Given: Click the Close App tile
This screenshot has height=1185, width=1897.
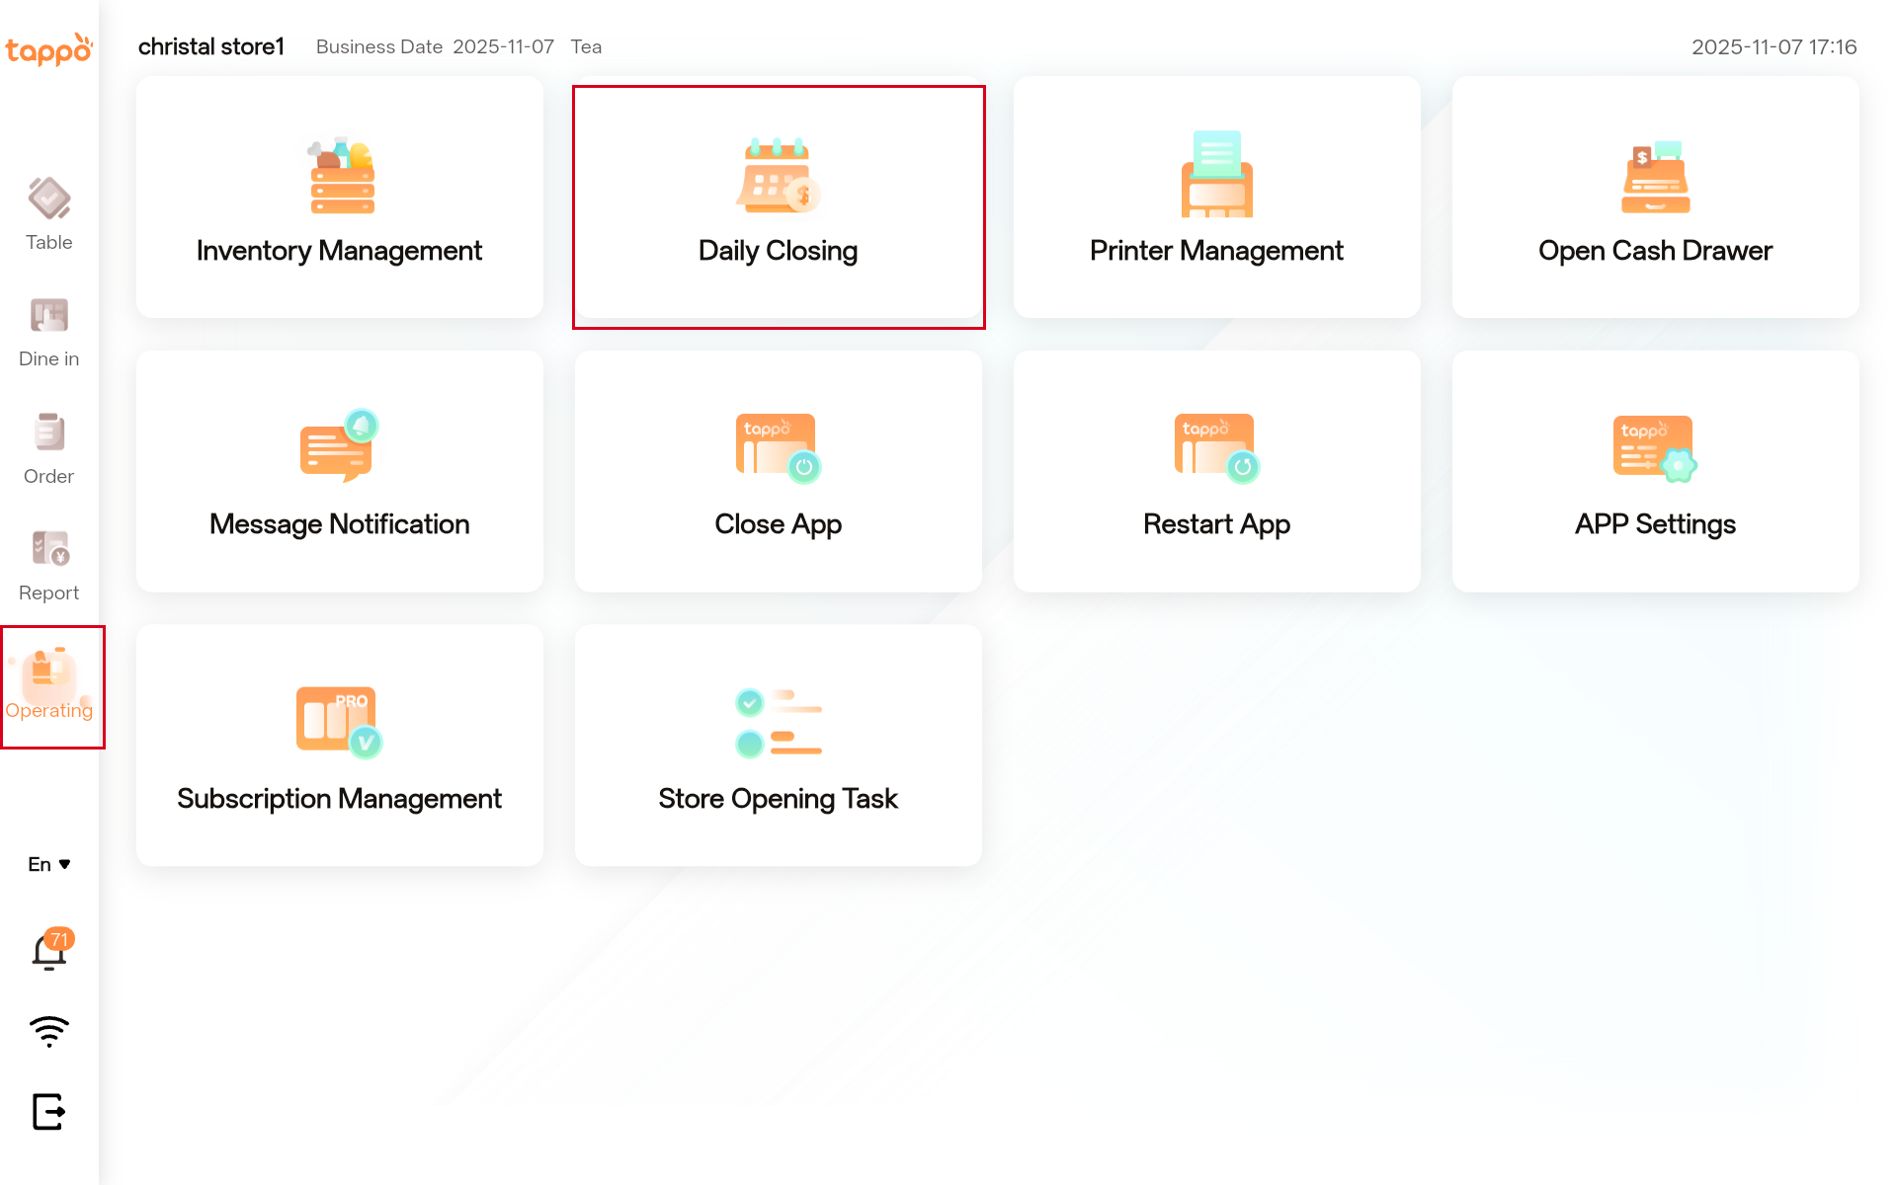Looking at the screenshot, I should 778,471.
